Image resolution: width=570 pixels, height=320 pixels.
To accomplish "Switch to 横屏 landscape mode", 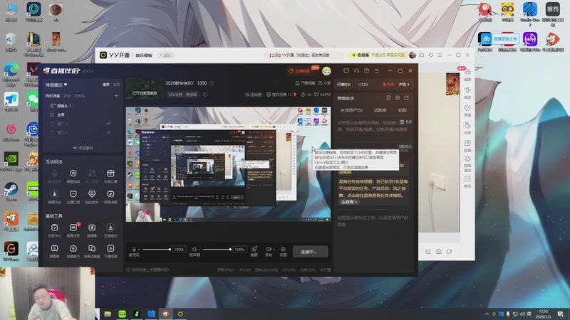I will click(x=105, y=85).
